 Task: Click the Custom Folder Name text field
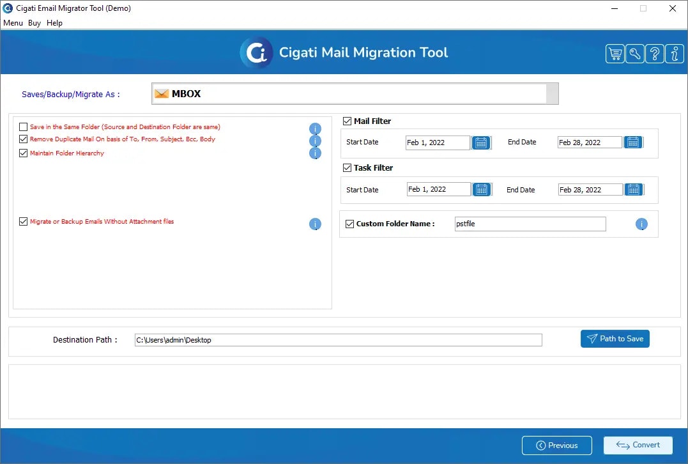coord(530,224)
